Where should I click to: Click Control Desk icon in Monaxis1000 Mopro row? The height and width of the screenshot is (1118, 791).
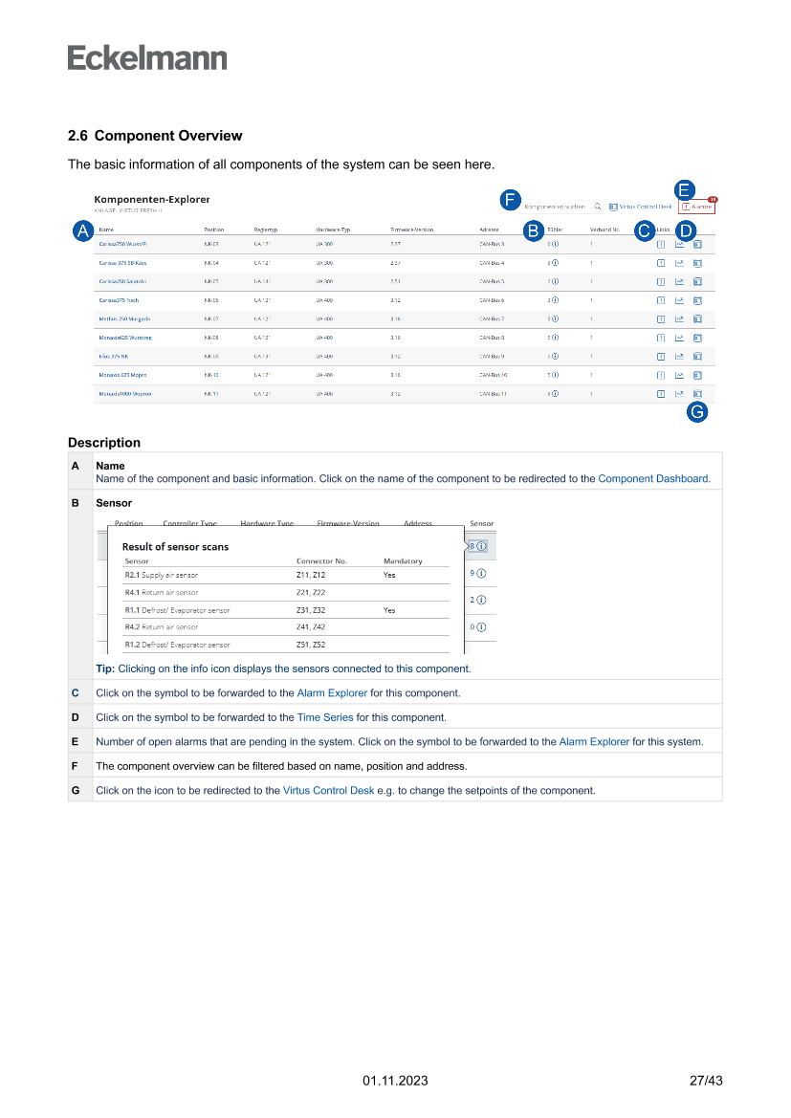(697, 394)
